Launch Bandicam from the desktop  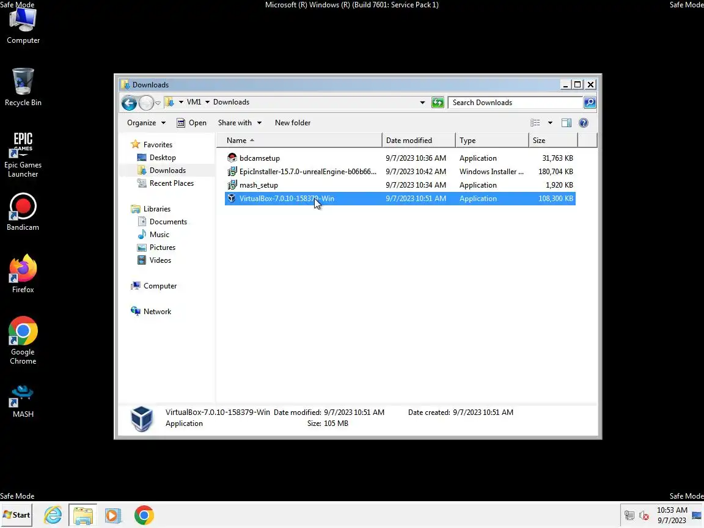point(23,212)
